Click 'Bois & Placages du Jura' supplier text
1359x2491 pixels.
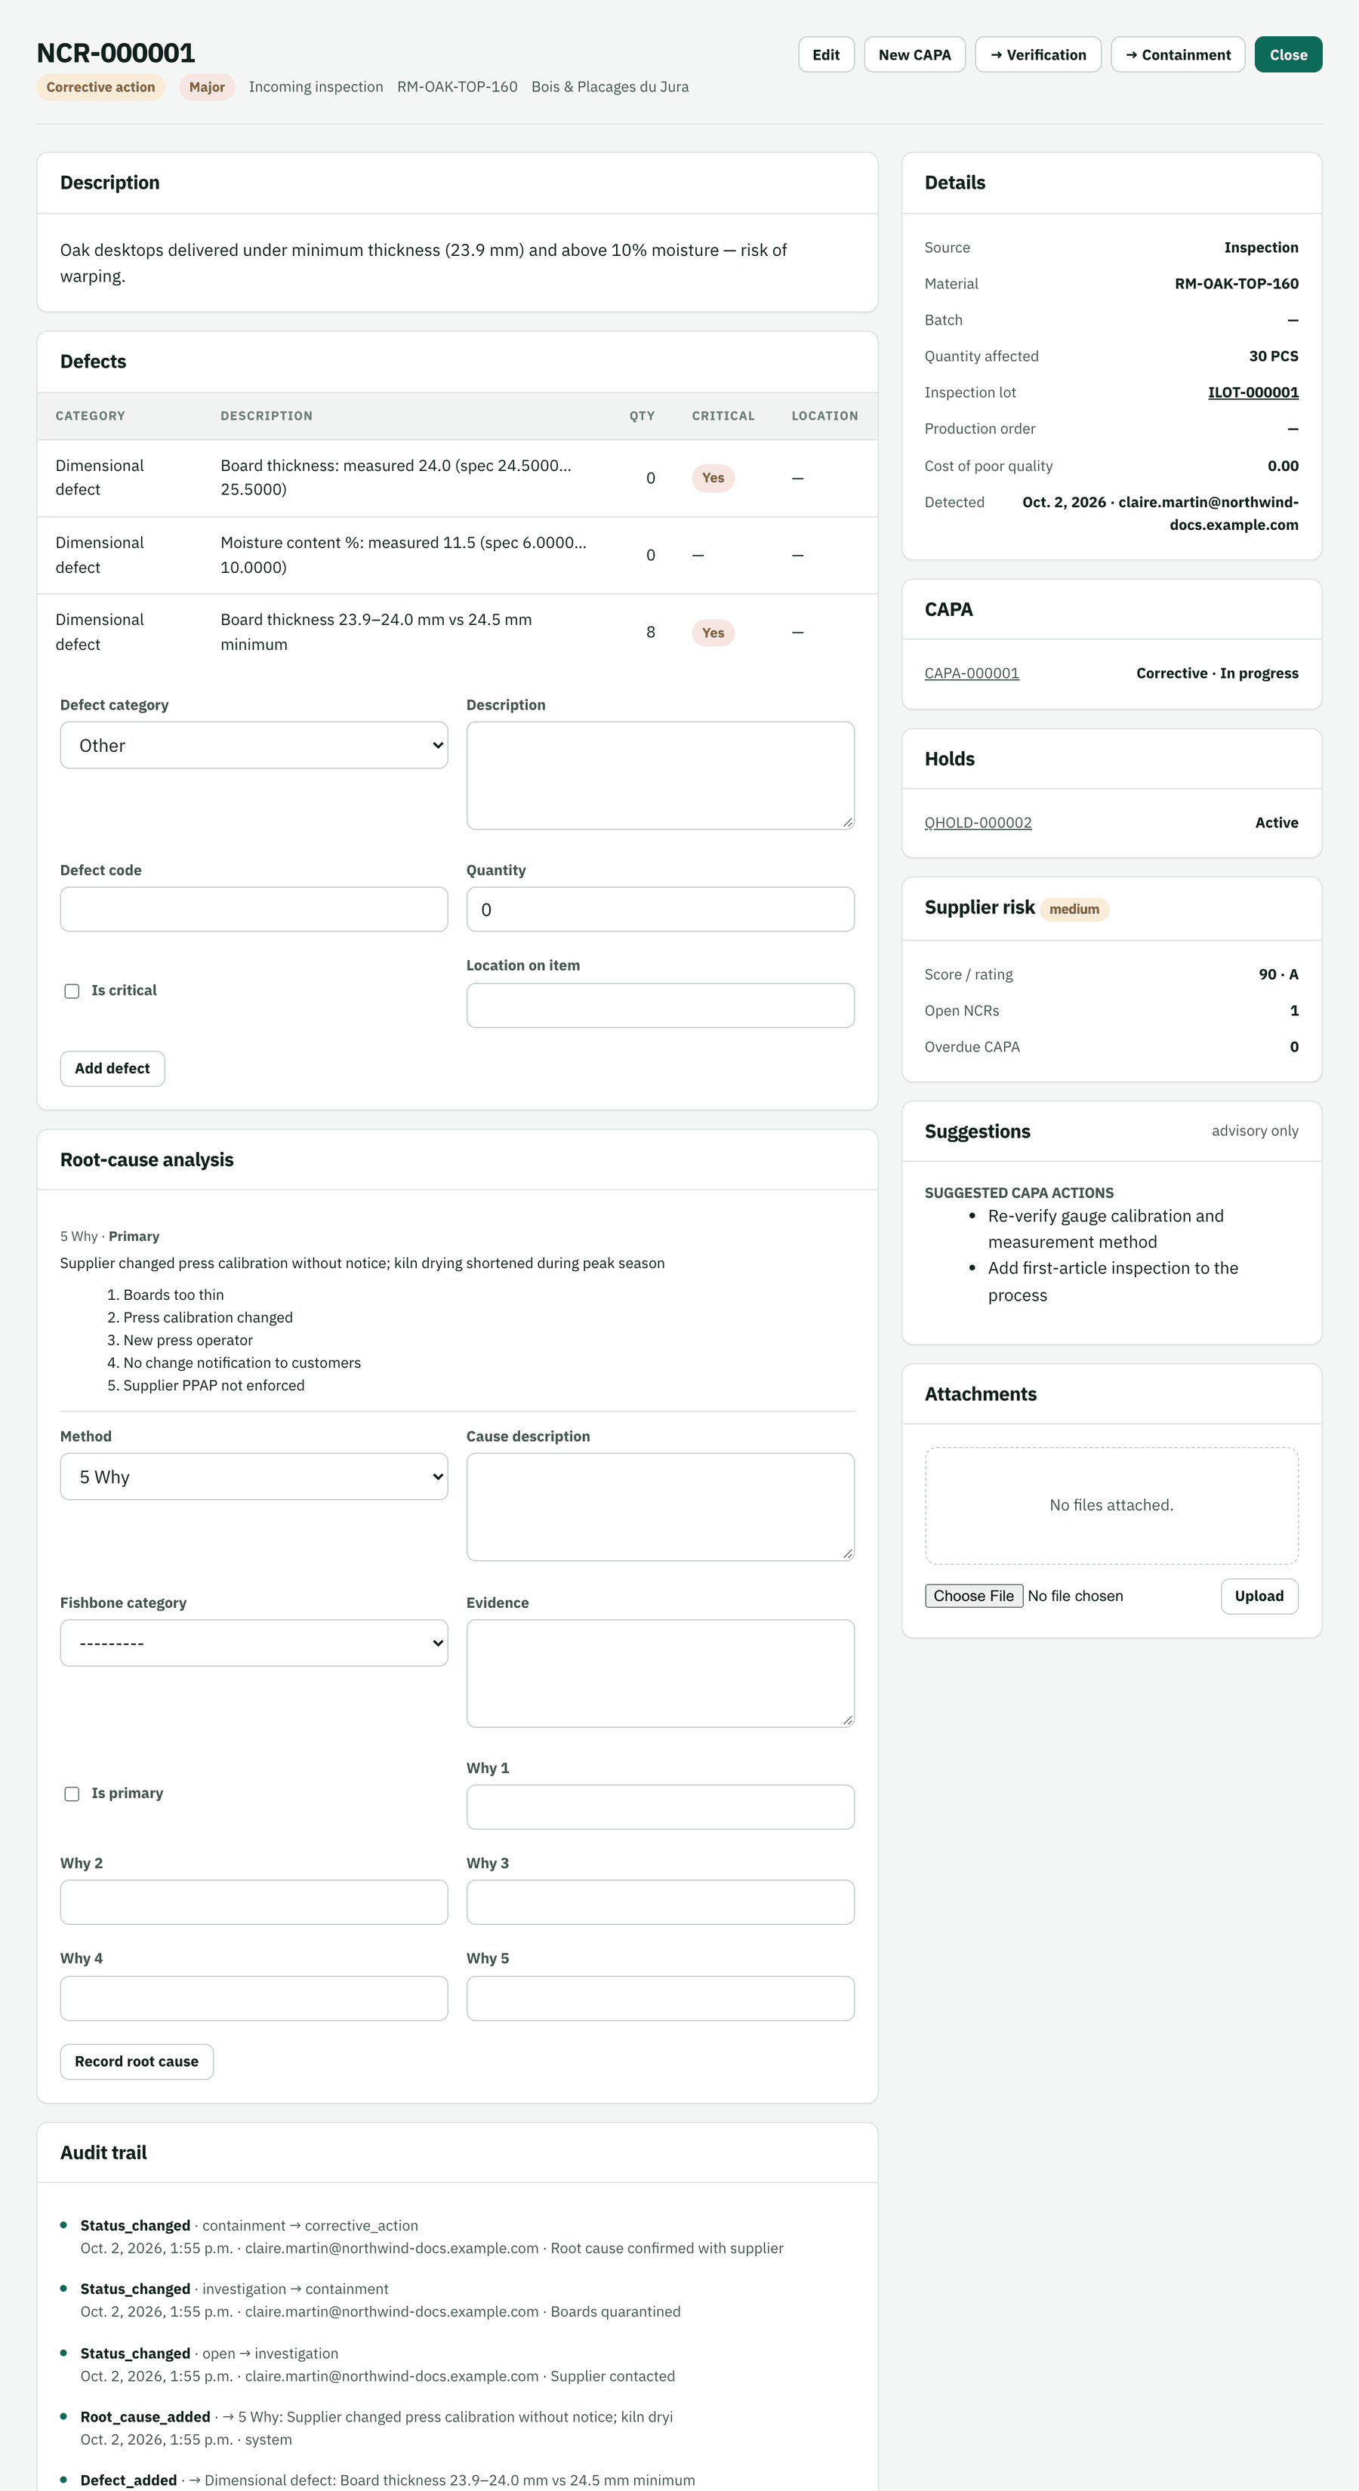coord(609,87)
